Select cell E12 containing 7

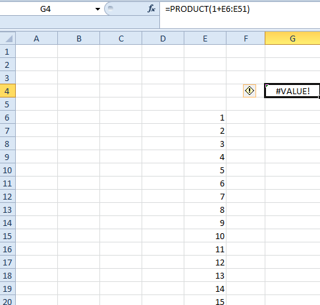click(205, 196)
